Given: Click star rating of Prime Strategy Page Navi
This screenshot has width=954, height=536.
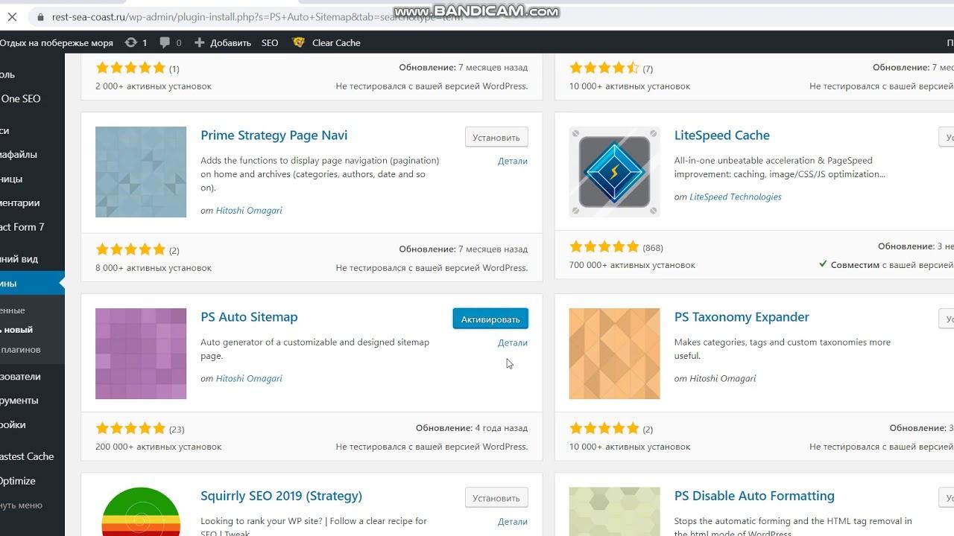Looking at the screenshot, I should click(x=130, y=249).
